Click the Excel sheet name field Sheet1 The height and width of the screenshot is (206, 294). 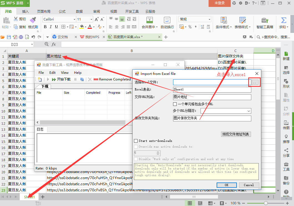[x=212, y=90]
